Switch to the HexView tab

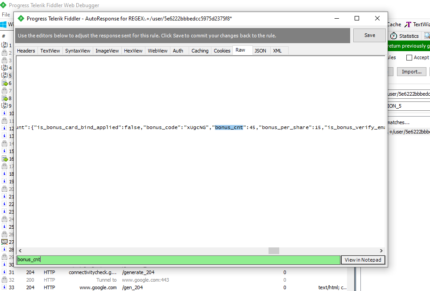(x=133, y=51)
